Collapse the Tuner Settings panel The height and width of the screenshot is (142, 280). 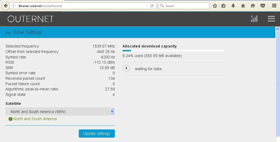coord(8,32)
